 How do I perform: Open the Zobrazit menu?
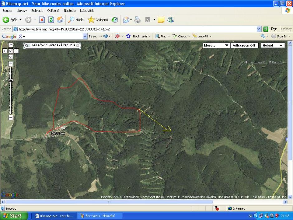pos(37,11)
